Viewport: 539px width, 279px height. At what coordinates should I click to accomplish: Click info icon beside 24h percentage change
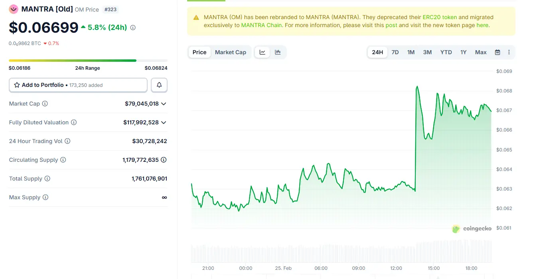click(133, 28)
